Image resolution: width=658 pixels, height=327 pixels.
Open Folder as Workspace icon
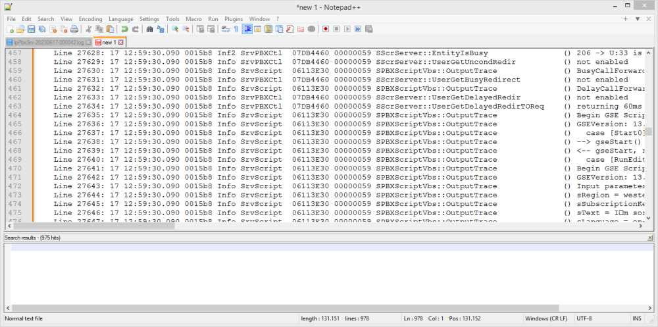tap(301, 29)
